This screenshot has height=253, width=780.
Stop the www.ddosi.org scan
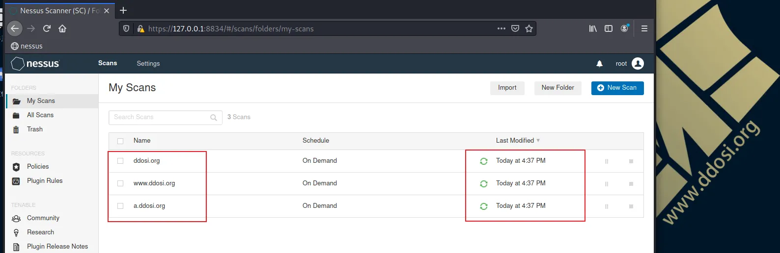point(631,184)
